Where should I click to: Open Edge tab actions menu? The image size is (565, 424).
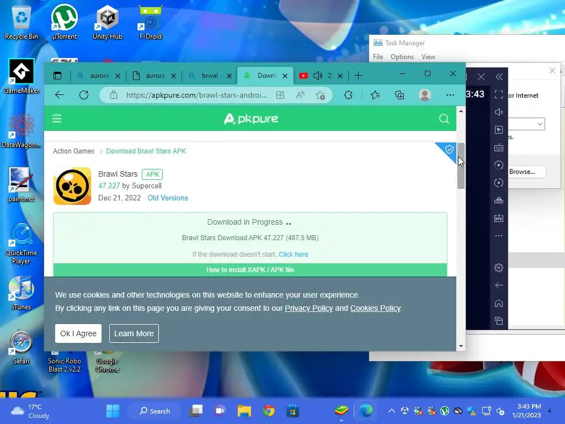pyautogui.click(x=57, y=75)
